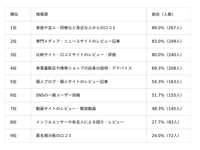The height and width of the screenshot is (150, 200).
Task: Select the 動画サイトのレビュー・解説動画 cell
Action: tap(66, 109)
